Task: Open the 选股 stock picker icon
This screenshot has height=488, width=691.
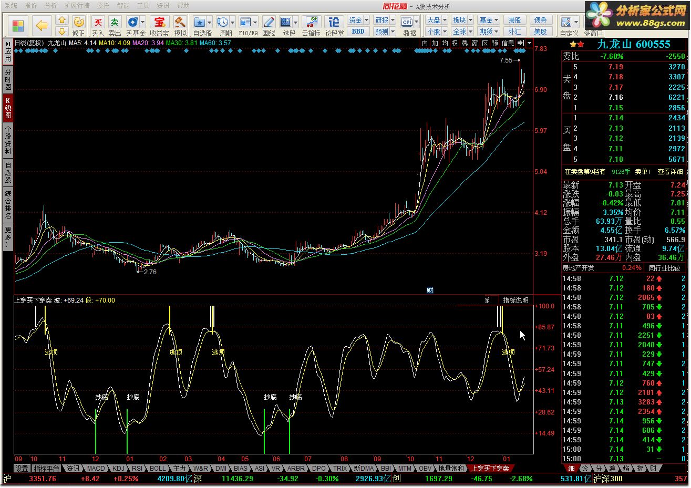Action: 285,22
